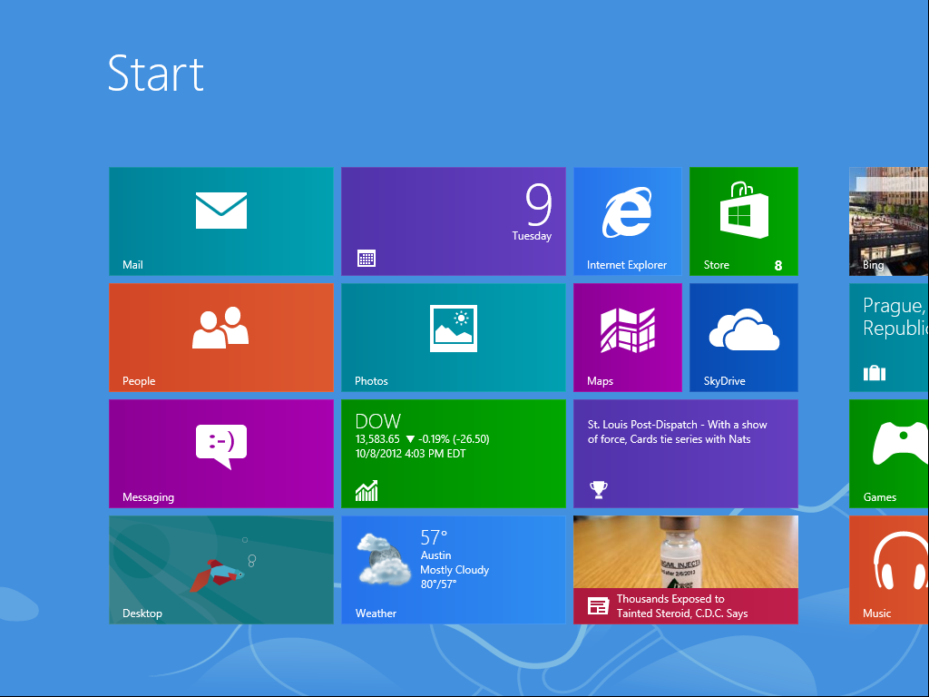Open the Calendar showing Tuesday the 9th

tap(454, 221)
